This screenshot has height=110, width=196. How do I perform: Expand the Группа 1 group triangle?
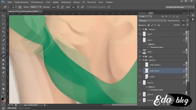point(143,29)
